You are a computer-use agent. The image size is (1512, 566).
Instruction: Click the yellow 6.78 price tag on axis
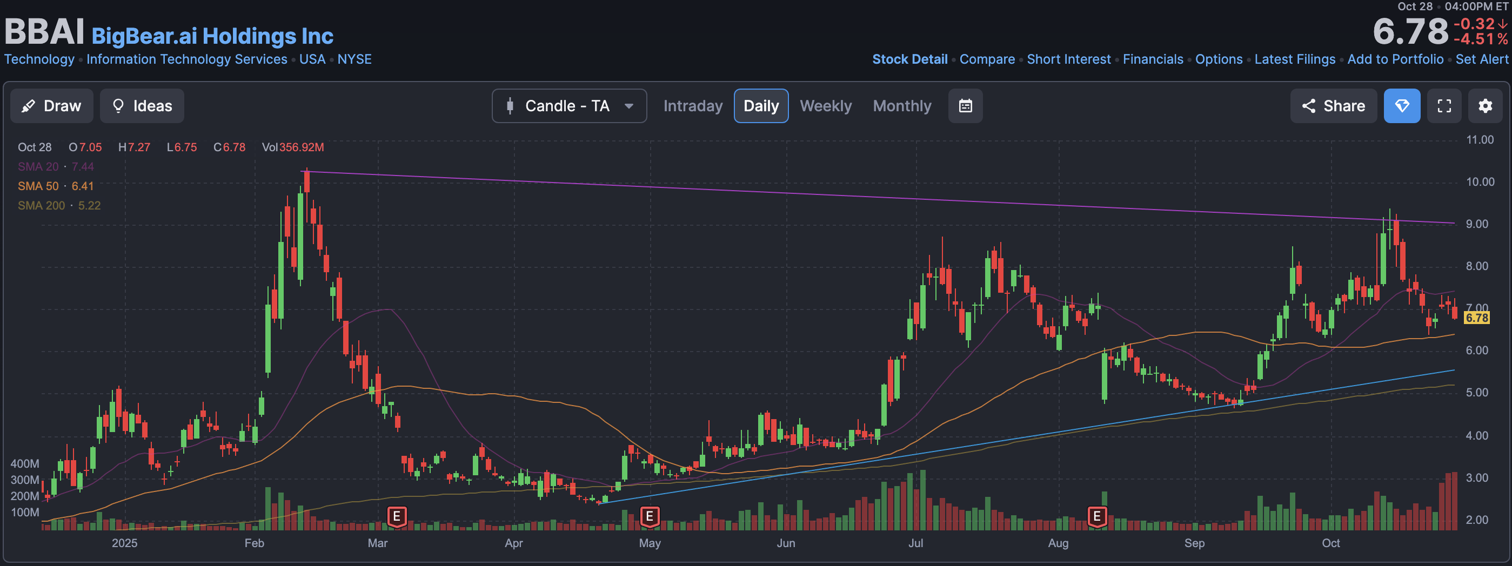pyautogui.click(x=1477, y=318)
